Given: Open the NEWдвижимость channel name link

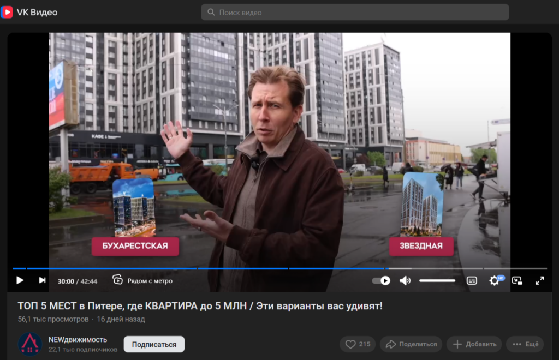Looking at the screenshot, I should tap(78, 340).
